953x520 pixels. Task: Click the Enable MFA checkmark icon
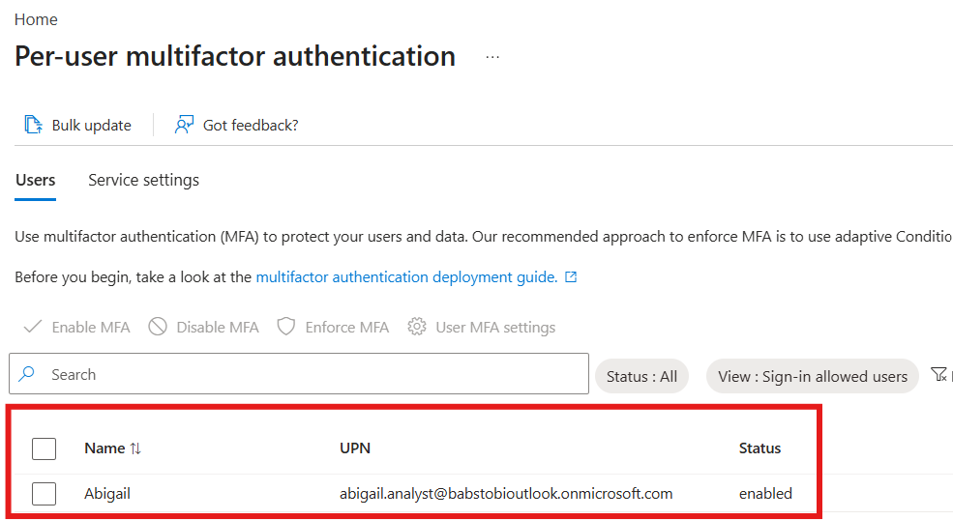point(32,327)
